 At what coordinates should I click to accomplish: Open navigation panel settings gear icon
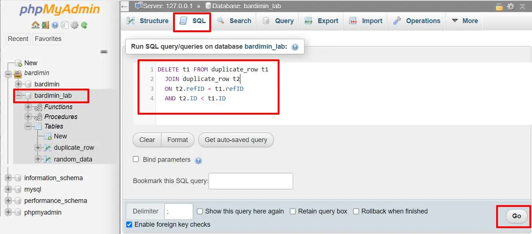tap(74, 25)
